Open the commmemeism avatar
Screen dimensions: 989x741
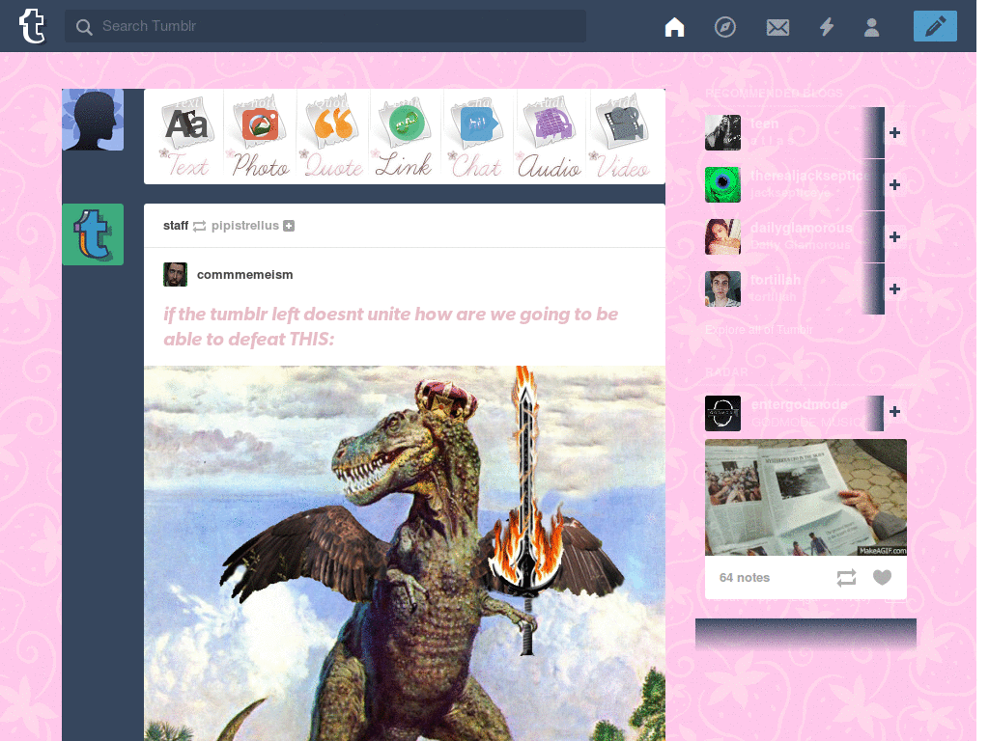point(176,275)
